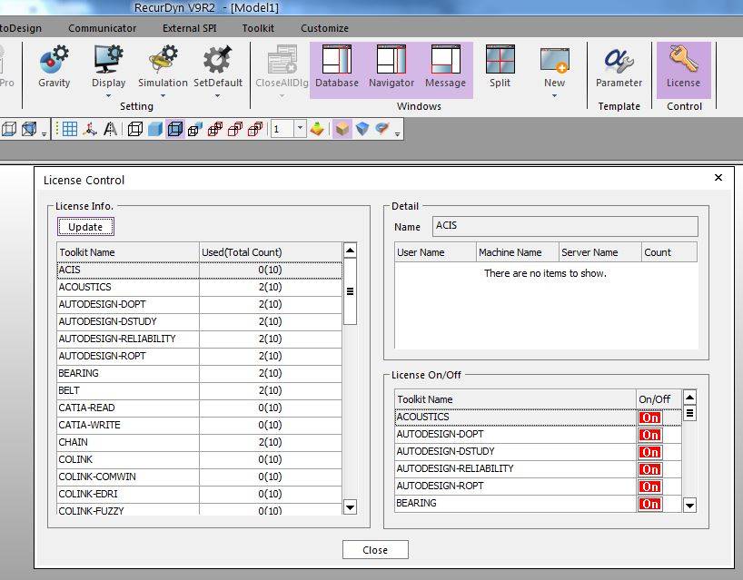
Task: Click the isometric wireframe cube view icon
Action: [x=8, y=129]
